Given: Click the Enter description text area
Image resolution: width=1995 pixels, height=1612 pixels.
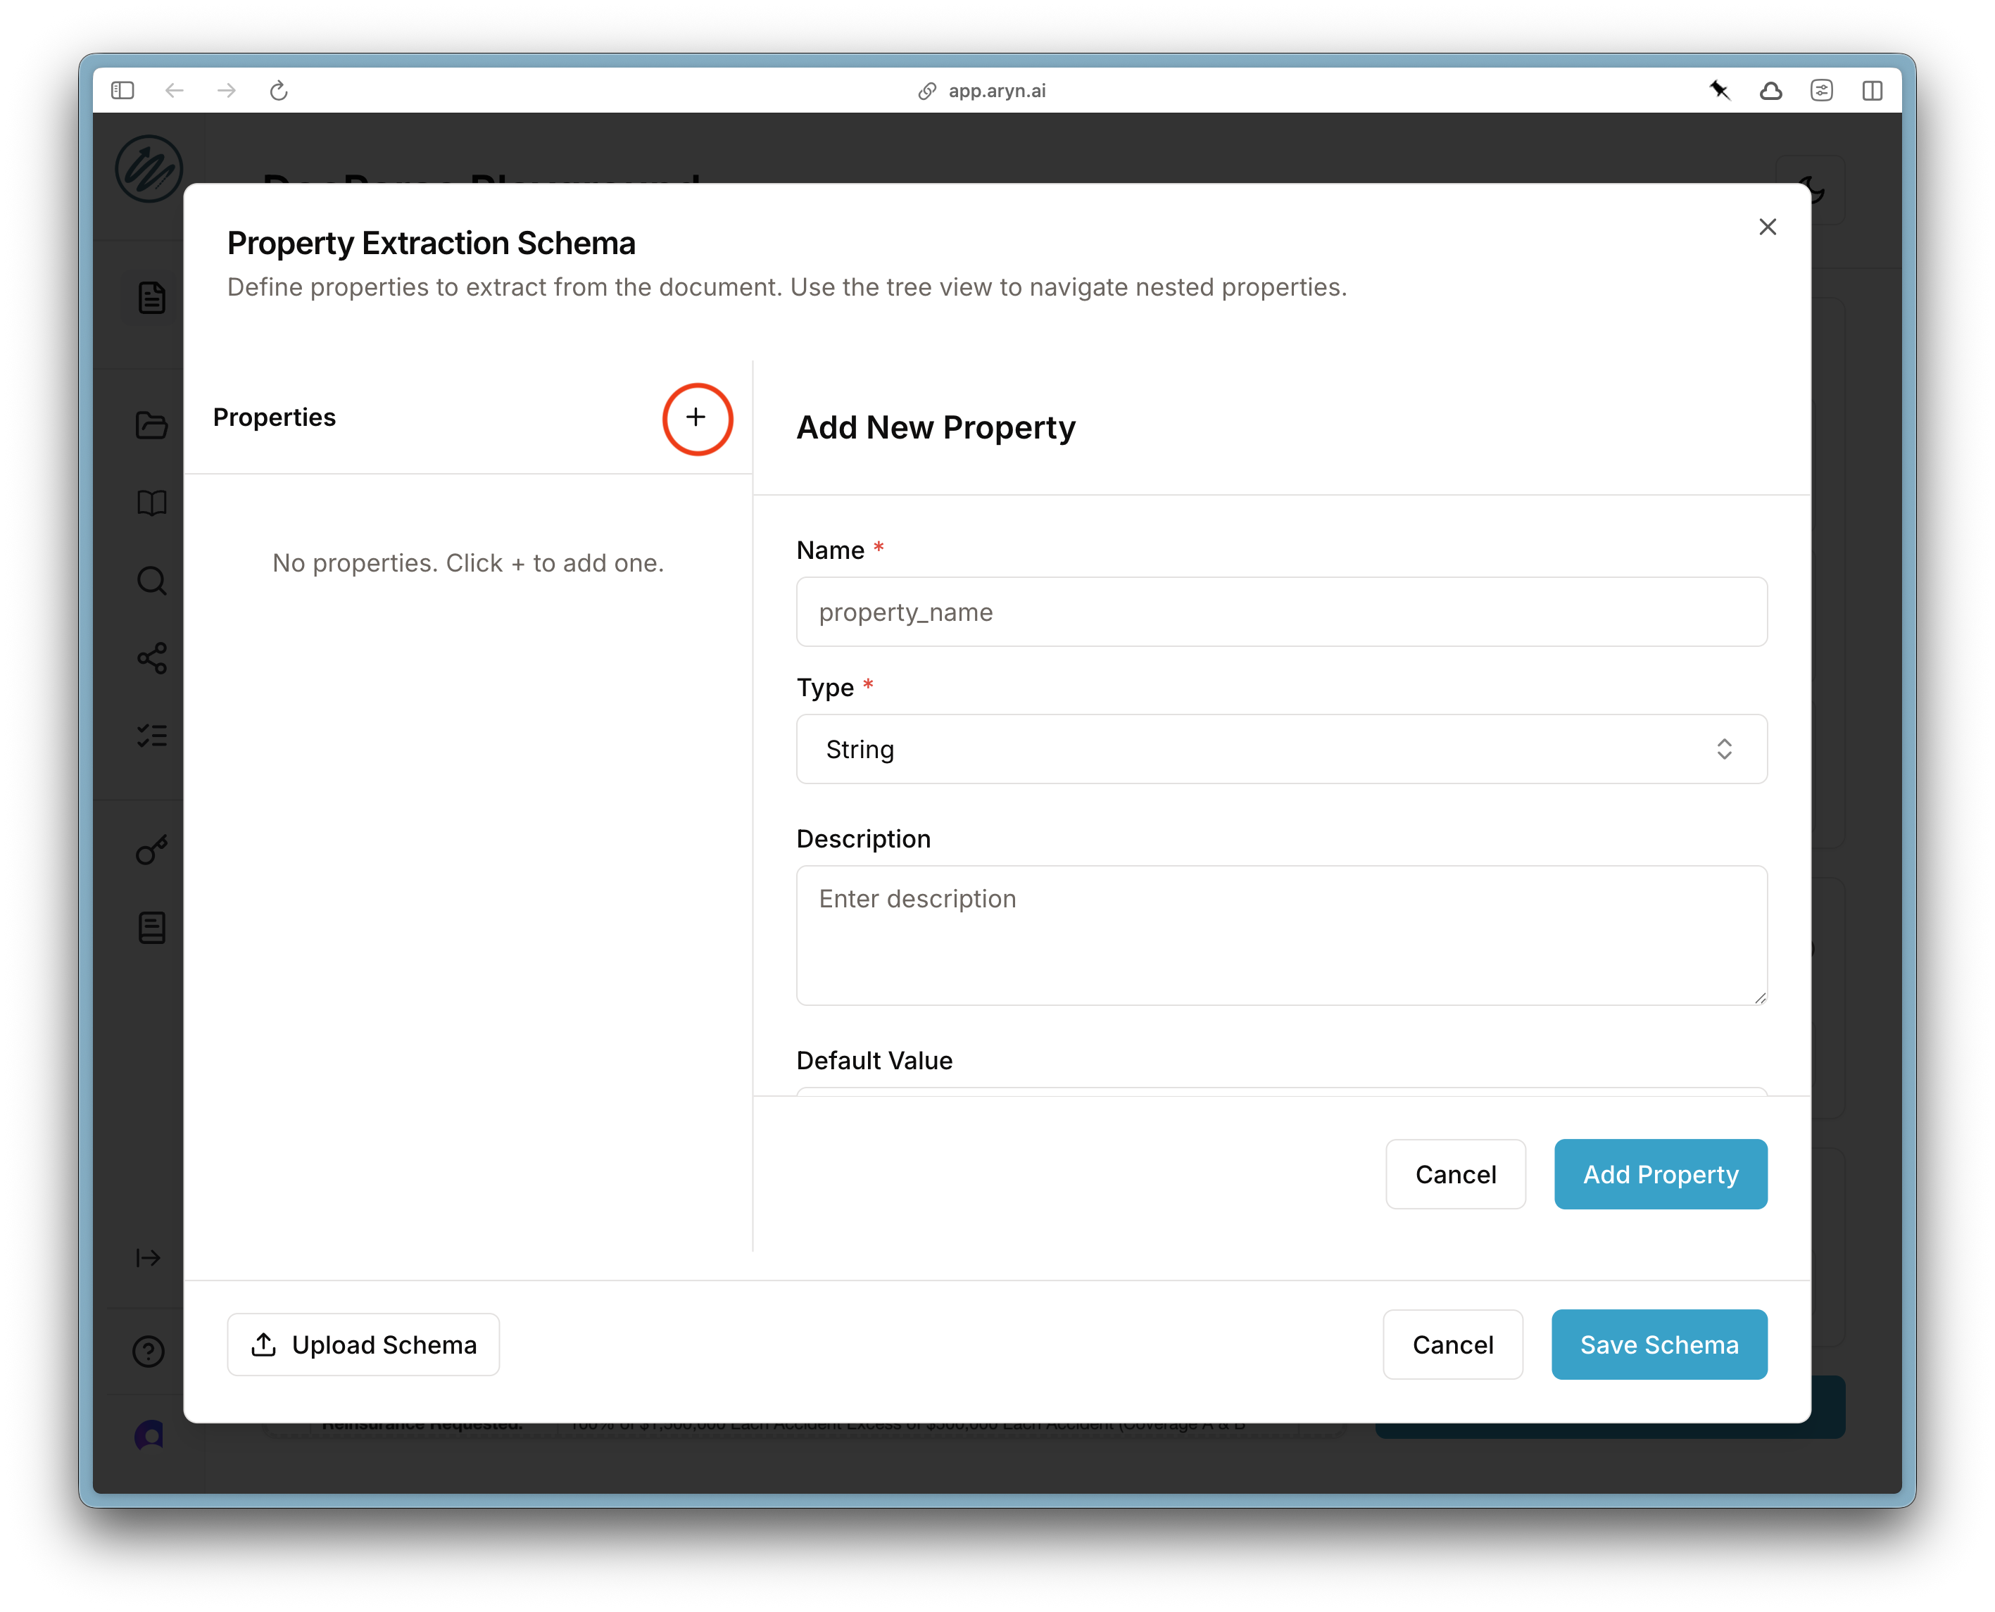Looking at the screenshot, I should pos(1280,935).
